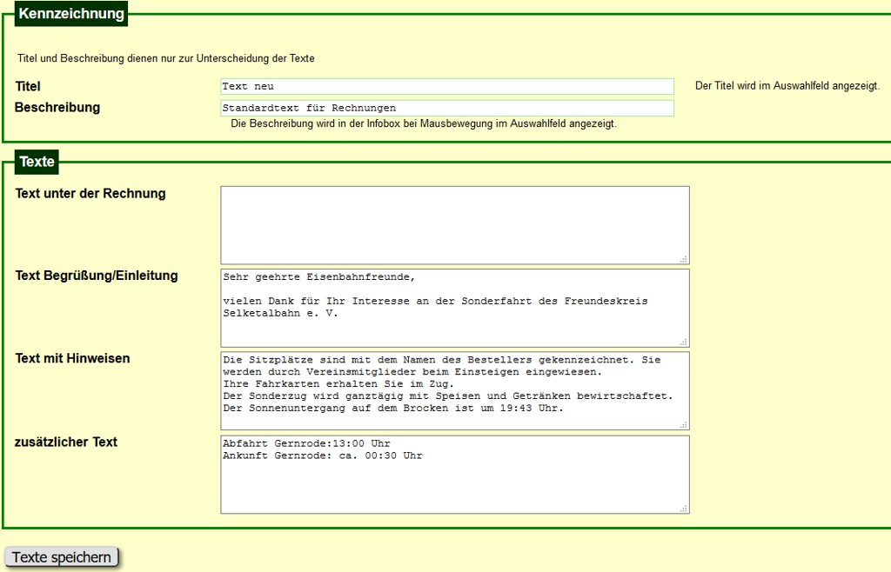Click the Beschreibung input field
The image size is (891, 572).
click(446, 108)
